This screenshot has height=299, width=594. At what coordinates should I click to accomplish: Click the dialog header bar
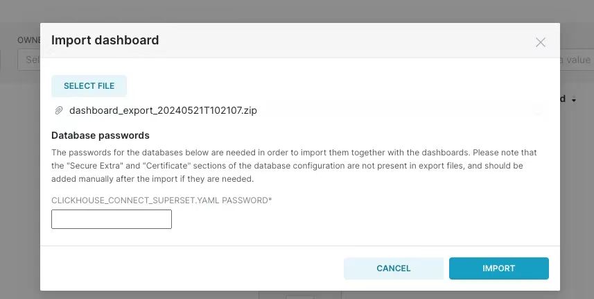300,40
